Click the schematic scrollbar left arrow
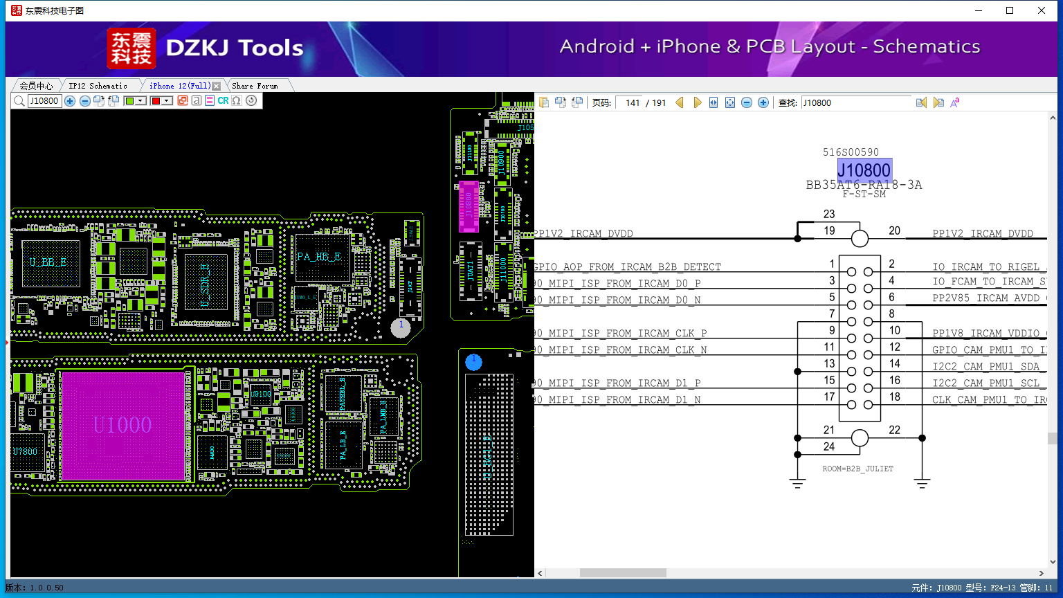1063x598 pixels. (x=540, y=573)
